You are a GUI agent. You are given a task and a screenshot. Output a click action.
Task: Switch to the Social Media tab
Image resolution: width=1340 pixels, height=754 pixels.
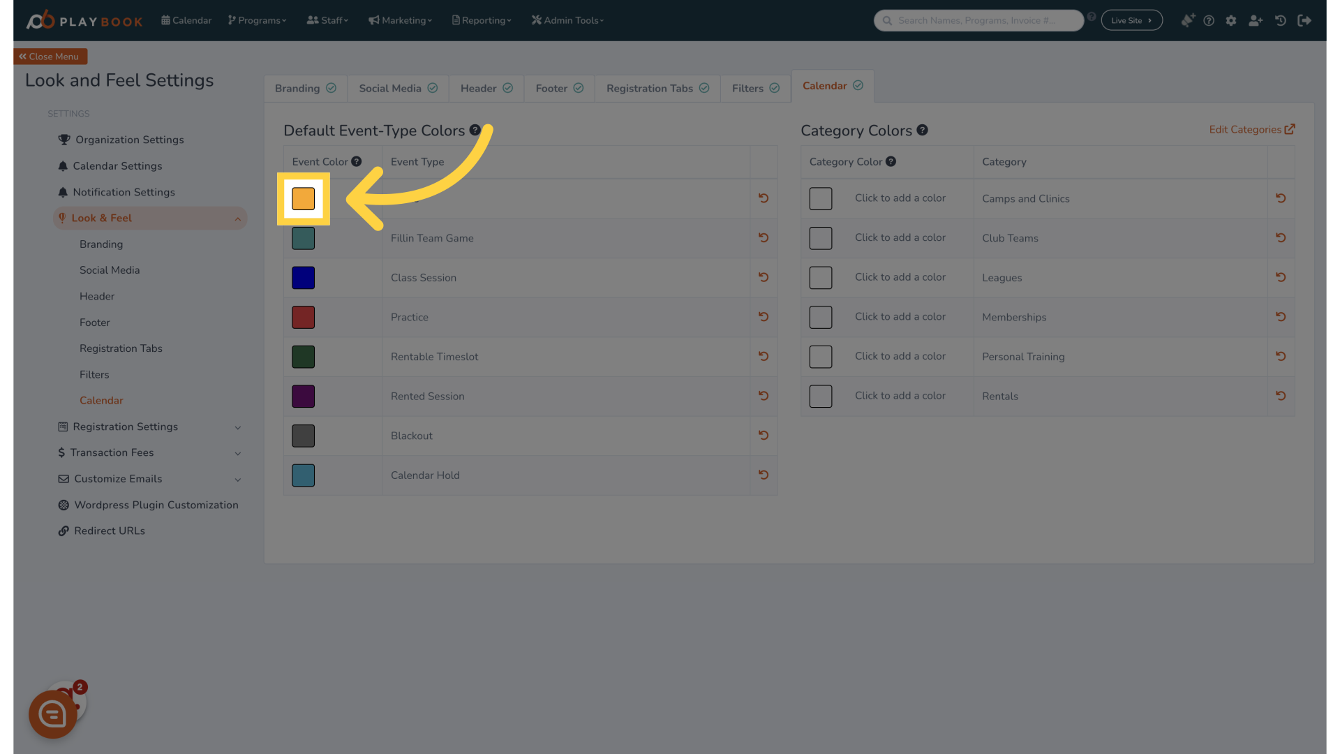click(398, 88)
